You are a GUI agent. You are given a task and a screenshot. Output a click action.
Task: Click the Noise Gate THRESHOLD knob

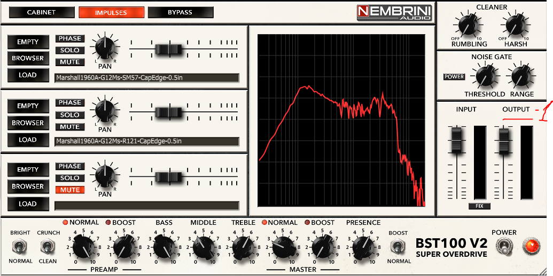click(486, 76)
